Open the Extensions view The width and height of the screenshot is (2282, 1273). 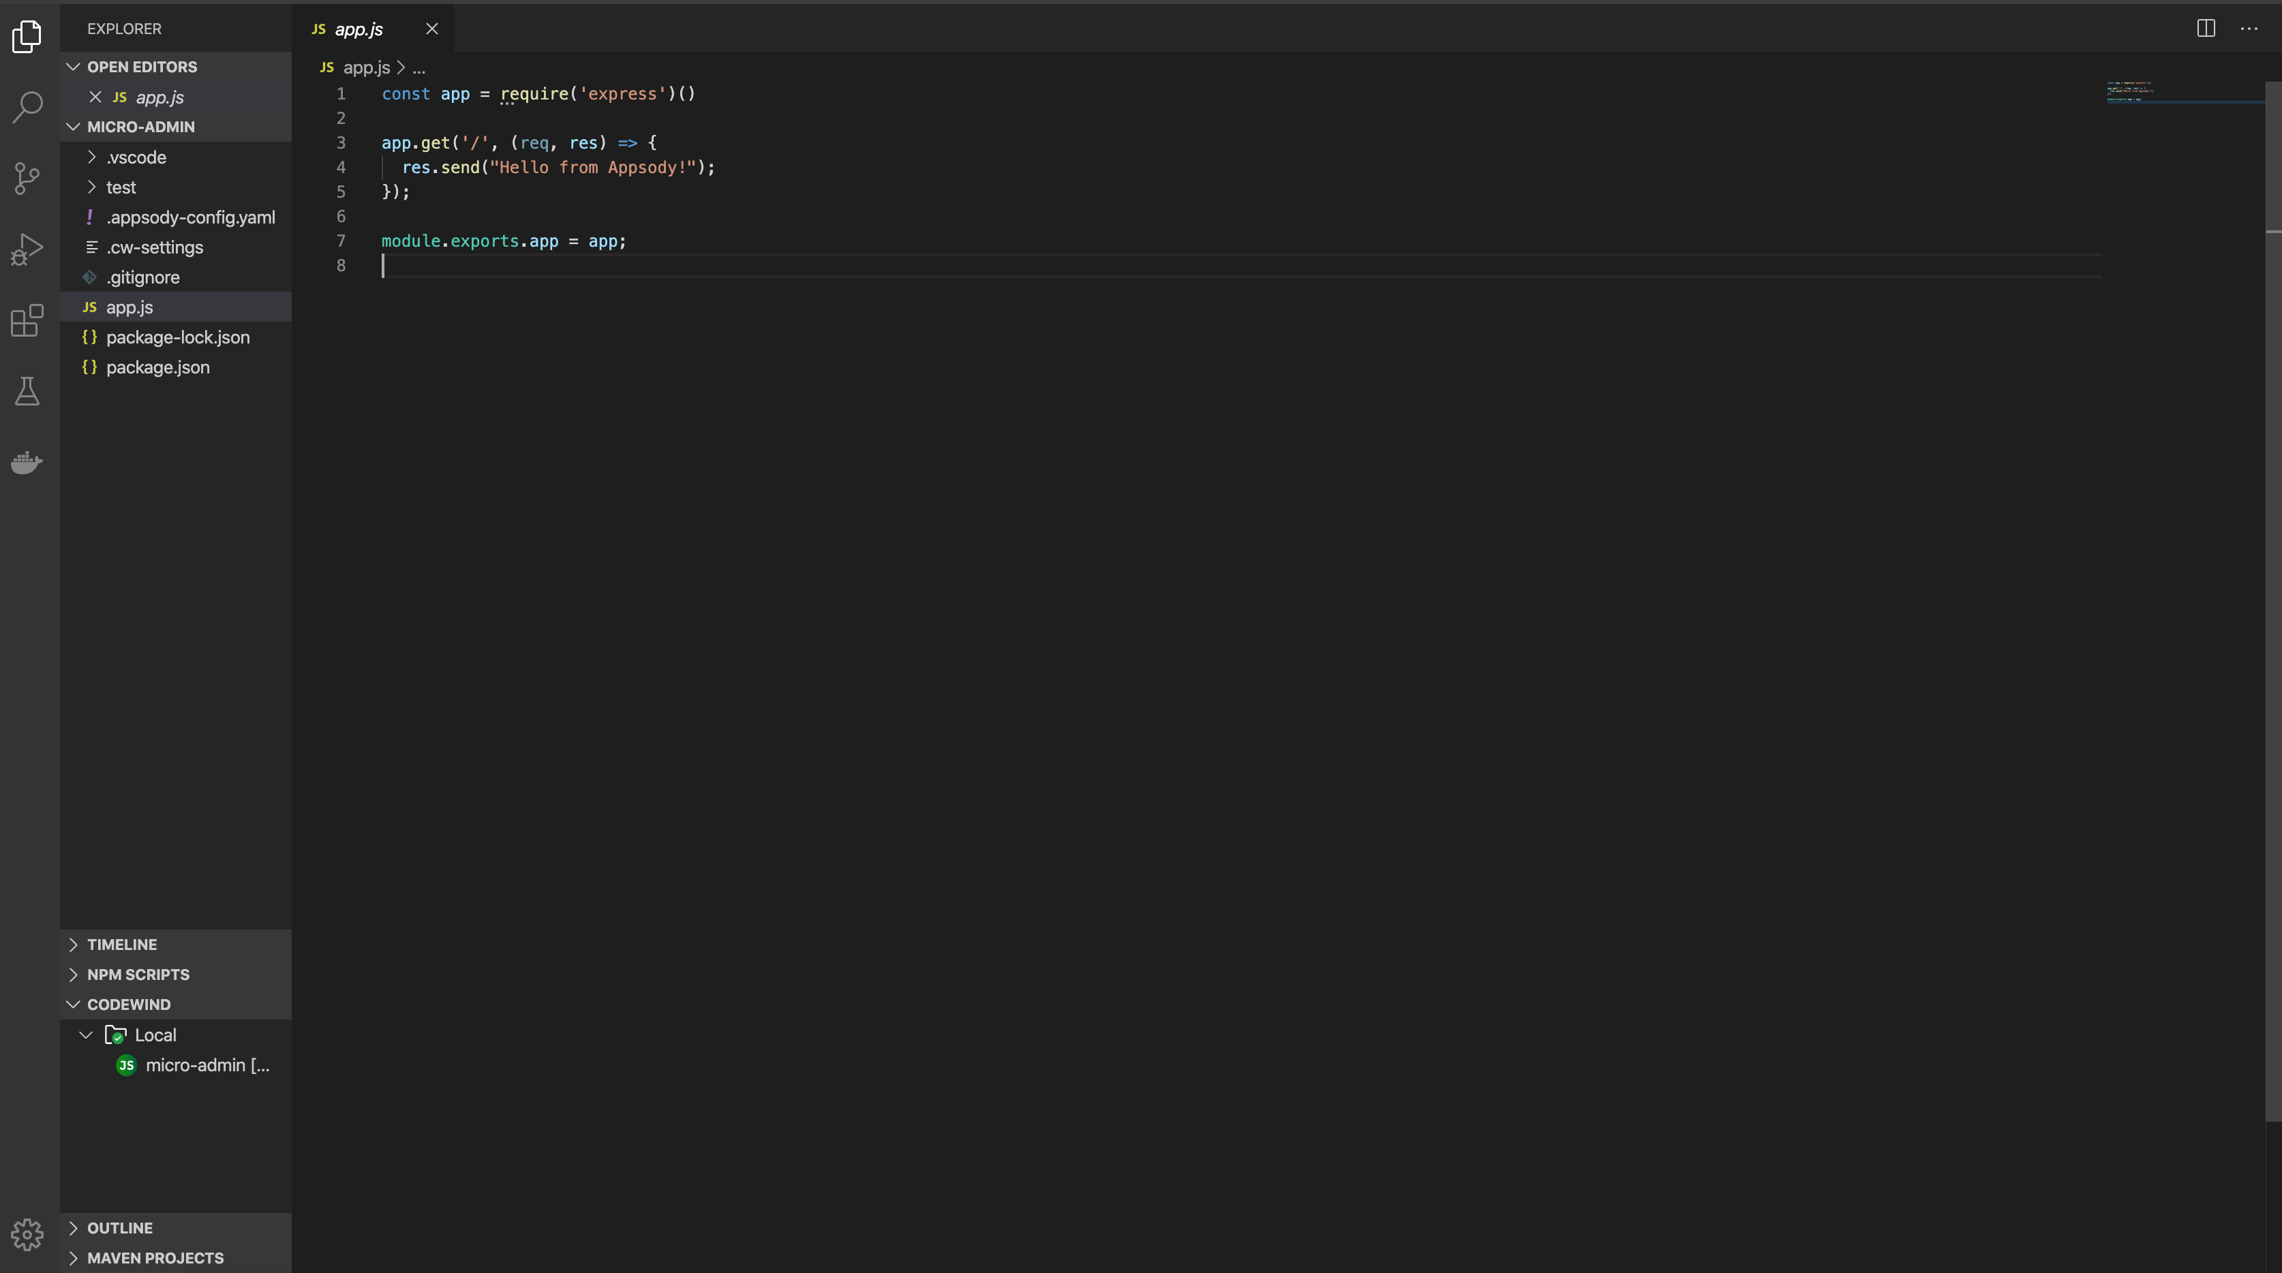pos(27,320)
